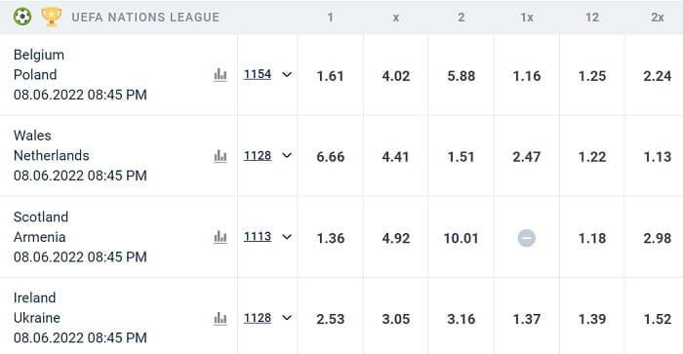Pick double chance 2x odds 1.52
This screenshot has width=683, height=354.
click(x=658, y=319)
